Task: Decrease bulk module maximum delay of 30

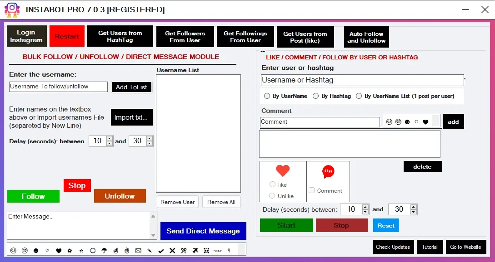Action: [x=150, y=144]
